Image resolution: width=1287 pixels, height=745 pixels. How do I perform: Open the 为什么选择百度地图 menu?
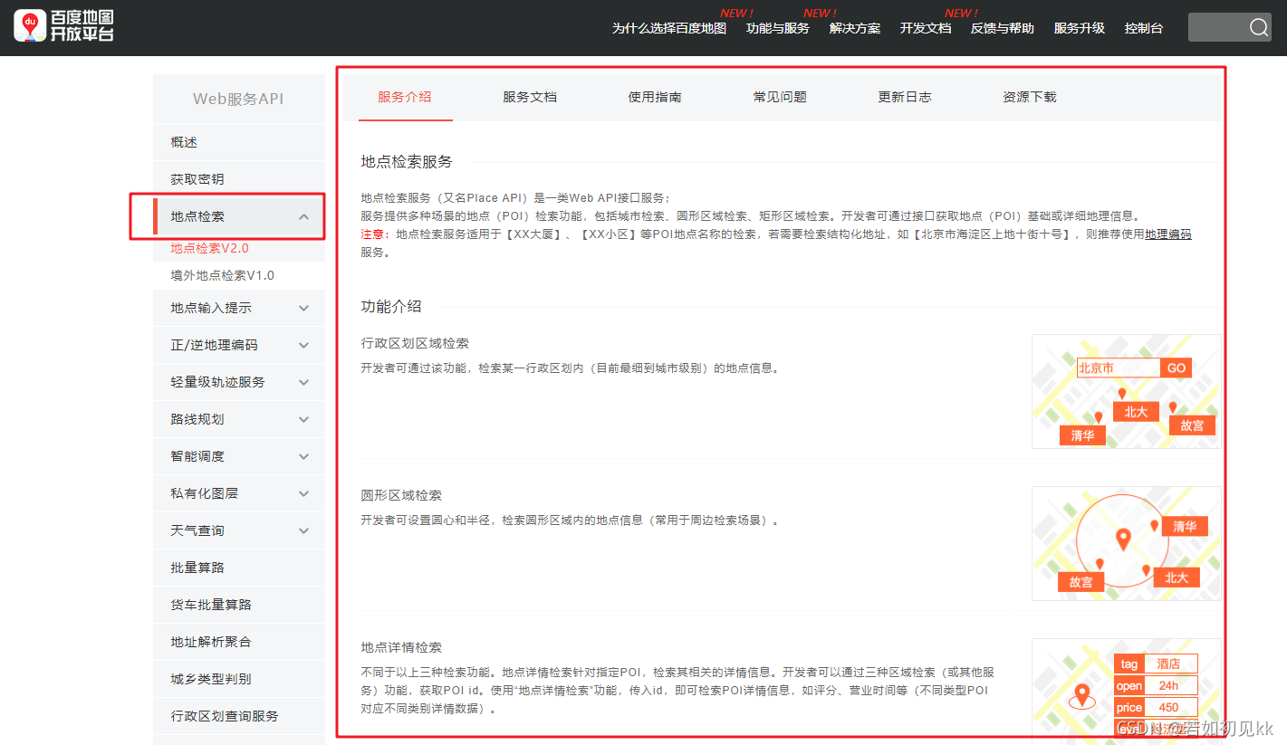[669, 28]
